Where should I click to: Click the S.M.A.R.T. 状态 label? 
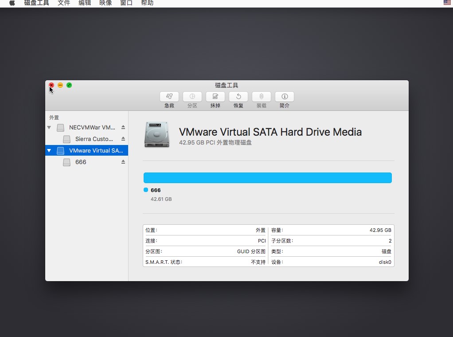point(164,262)
